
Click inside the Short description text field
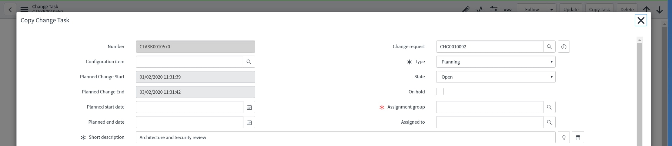click(346, 137)
